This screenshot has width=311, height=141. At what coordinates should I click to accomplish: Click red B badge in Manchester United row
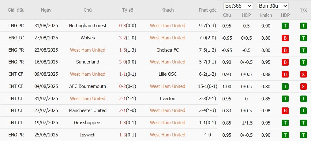tap(285, 111)
